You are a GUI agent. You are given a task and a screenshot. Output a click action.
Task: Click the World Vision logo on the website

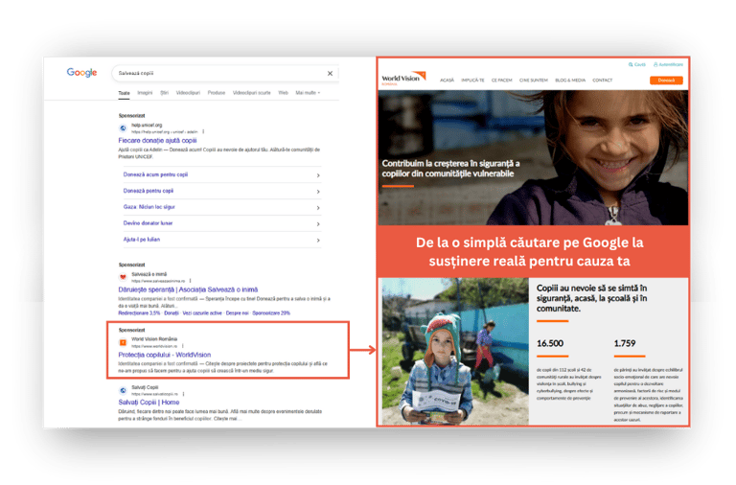[x=403, y=79]
